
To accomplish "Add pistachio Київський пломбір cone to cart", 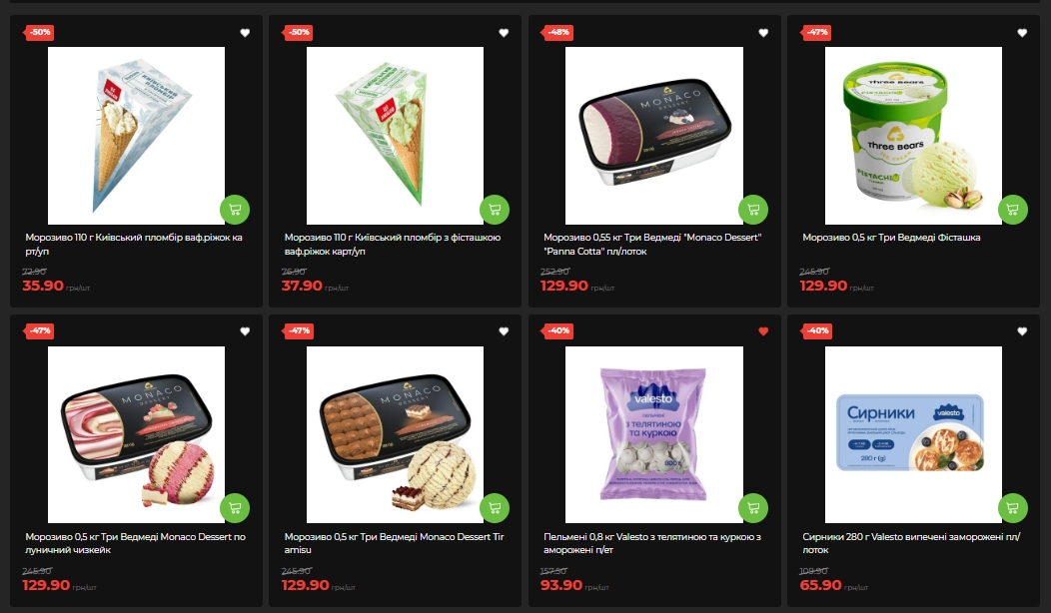I will pos(495,210).
